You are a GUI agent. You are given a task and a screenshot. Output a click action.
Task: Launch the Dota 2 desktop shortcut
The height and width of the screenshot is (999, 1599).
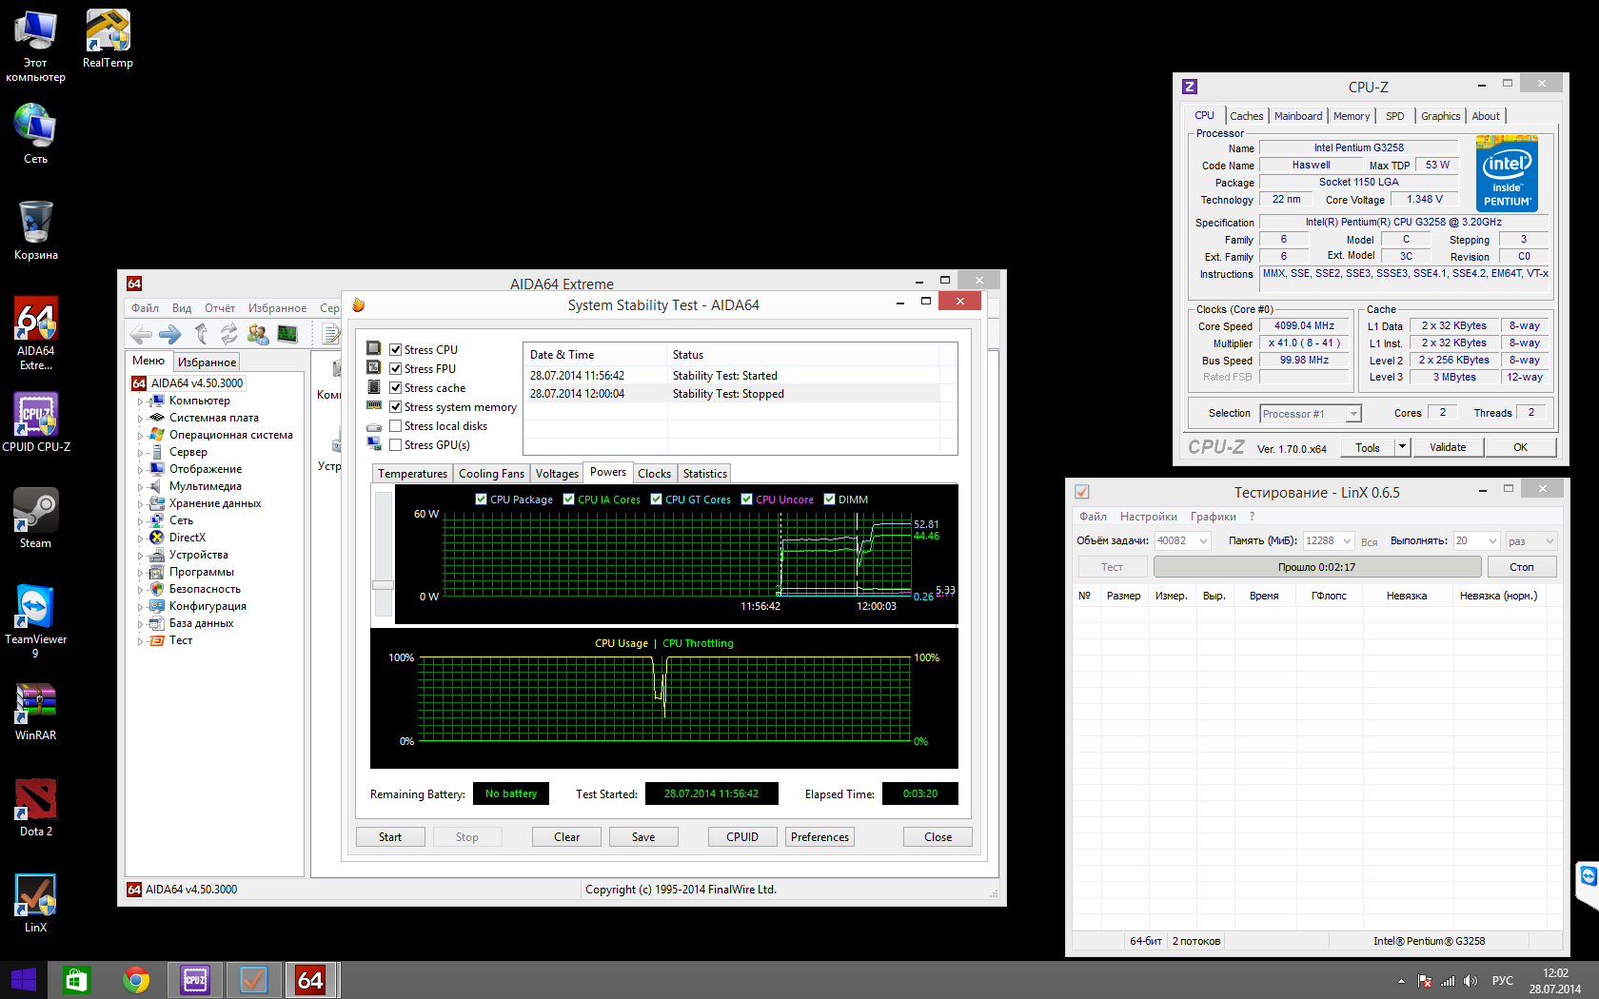35,807
